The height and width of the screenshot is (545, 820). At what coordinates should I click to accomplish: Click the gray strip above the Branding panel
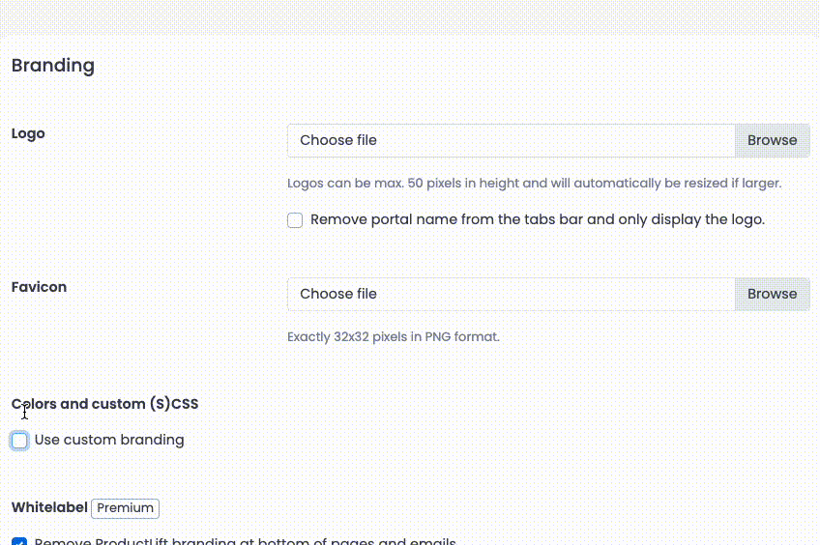[410, 17]
